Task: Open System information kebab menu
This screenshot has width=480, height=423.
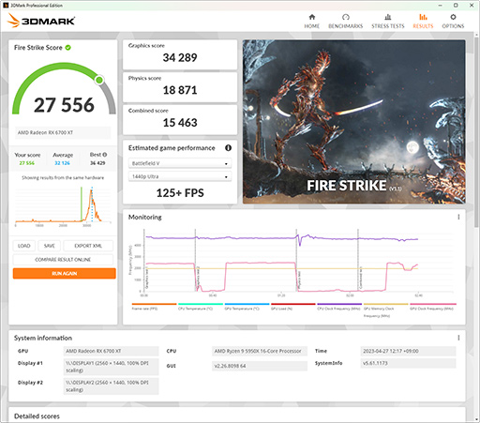Action: [x=458, y=338]
